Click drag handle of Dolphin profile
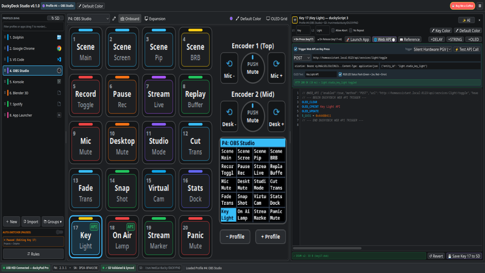 point(5,37)
